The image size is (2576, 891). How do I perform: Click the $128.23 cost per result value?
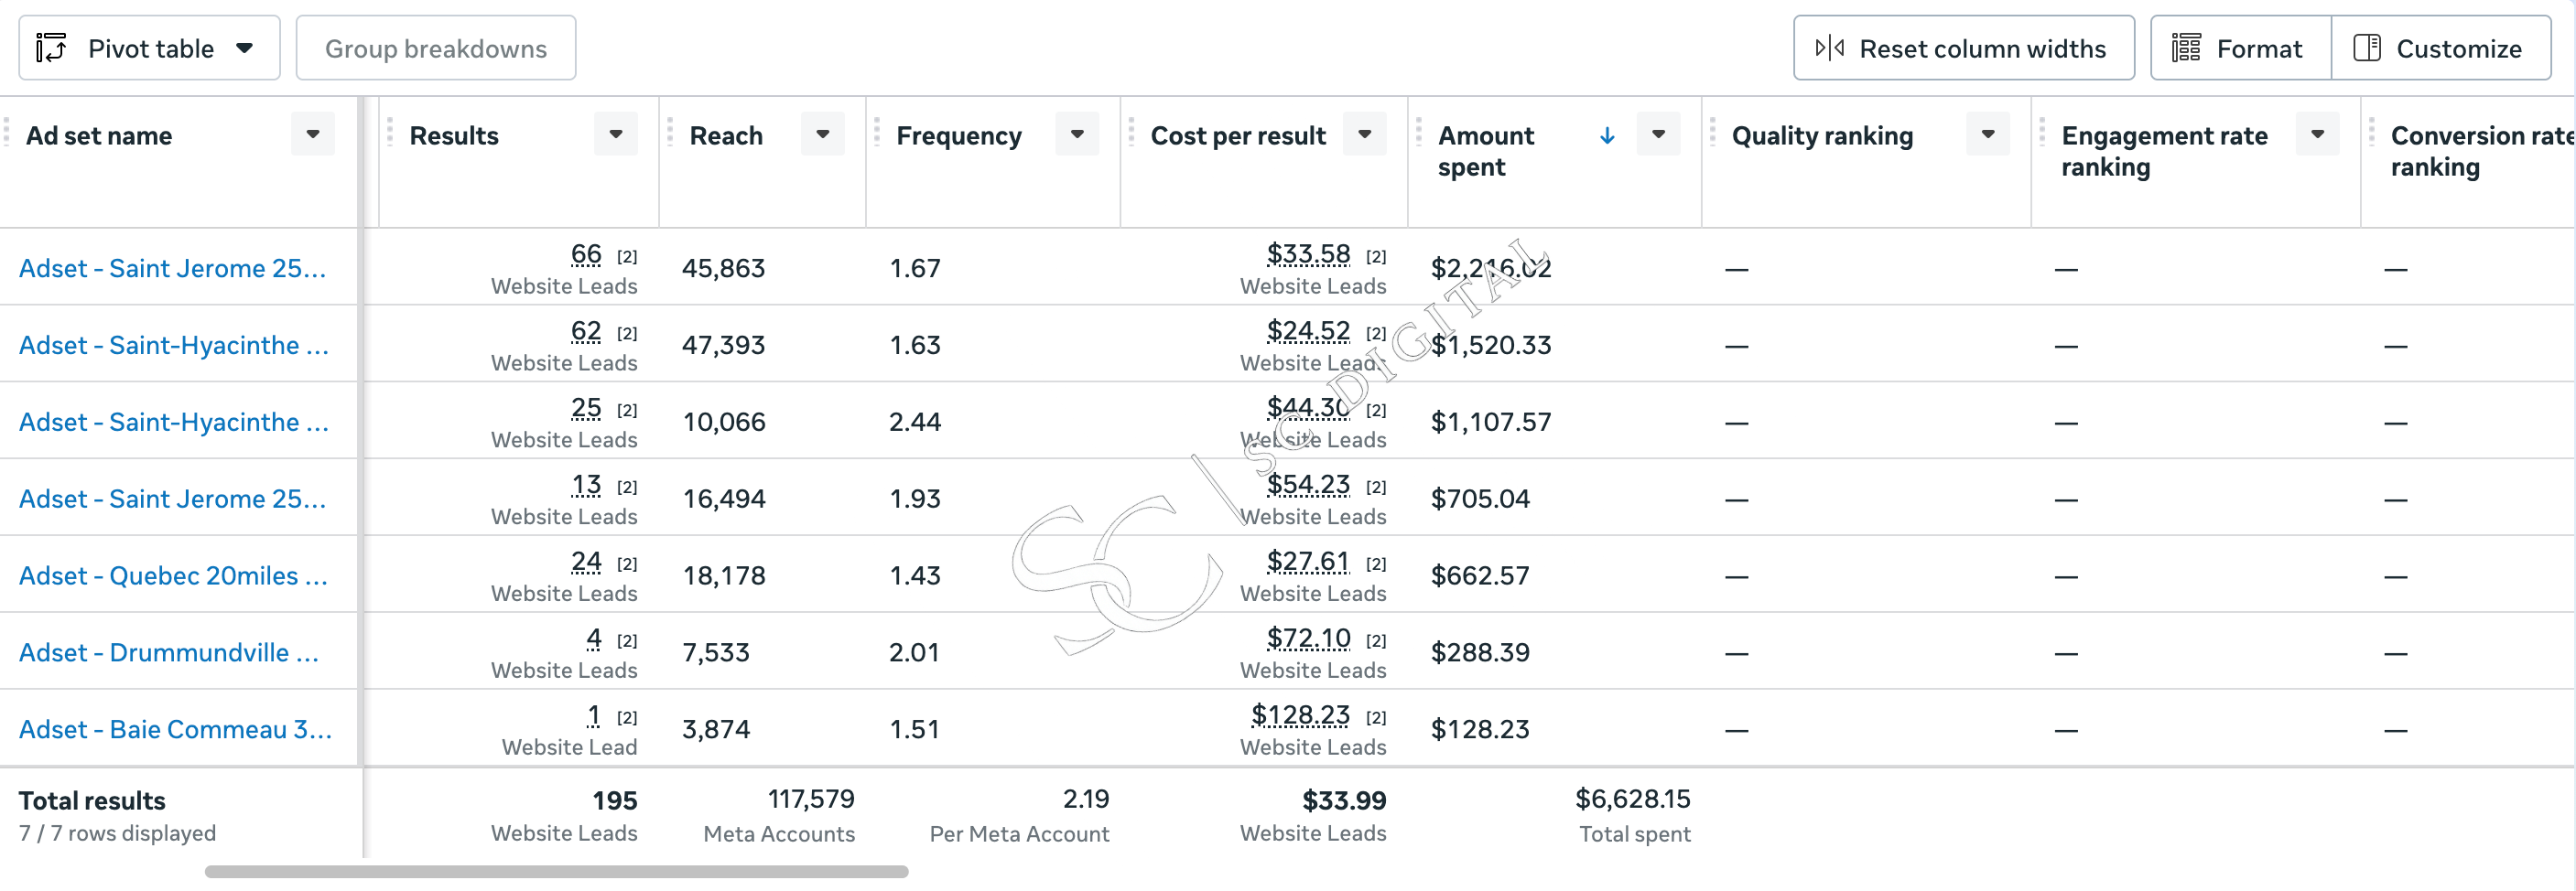[1300, 715]
